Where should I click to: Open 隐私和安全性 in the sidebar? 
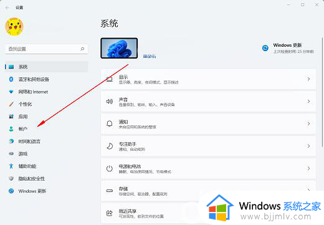(x=47, y=179)
